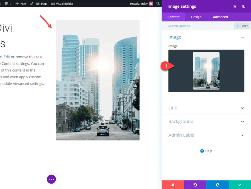Click the Help question mark icon

tap(202, 151)
